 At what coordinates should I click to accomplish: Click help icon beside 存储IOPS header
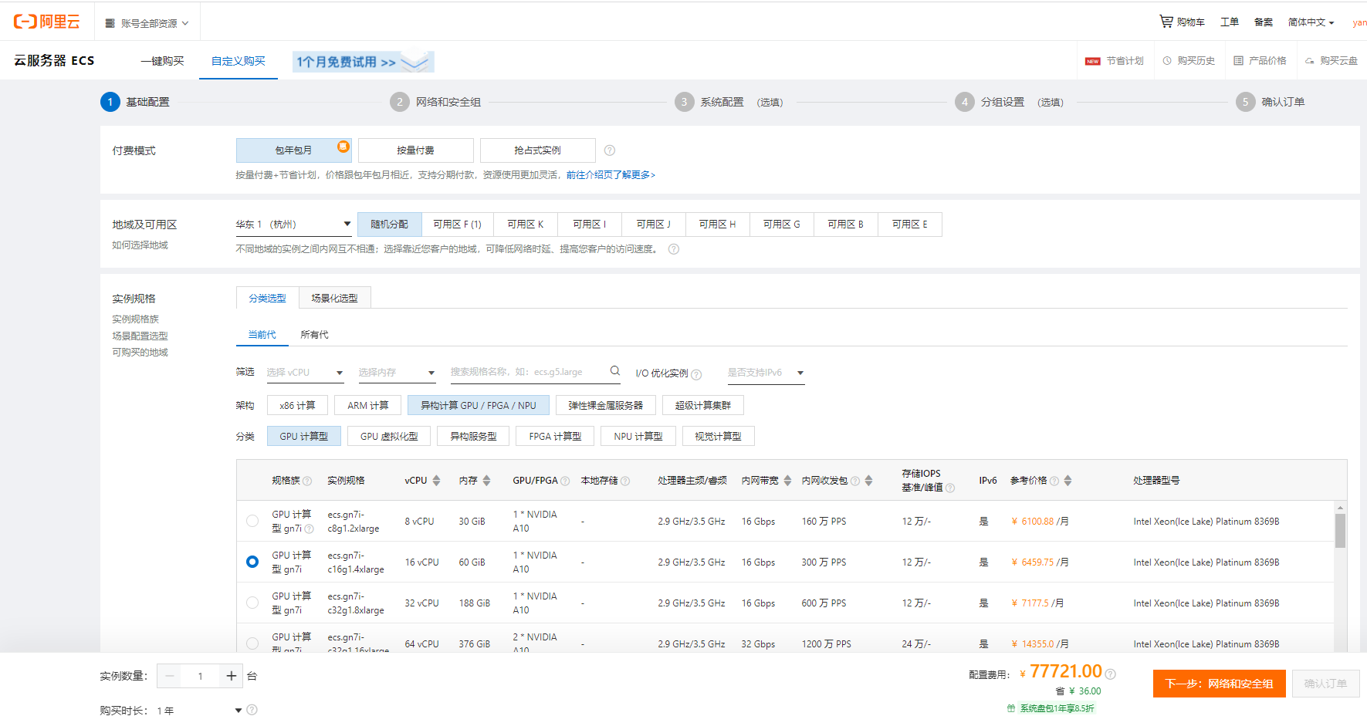point(950,488)
